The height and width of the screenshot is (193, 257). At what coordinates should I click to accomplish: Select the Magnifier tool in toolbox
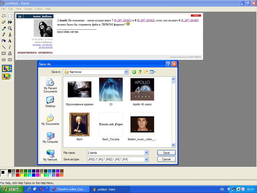10,28
